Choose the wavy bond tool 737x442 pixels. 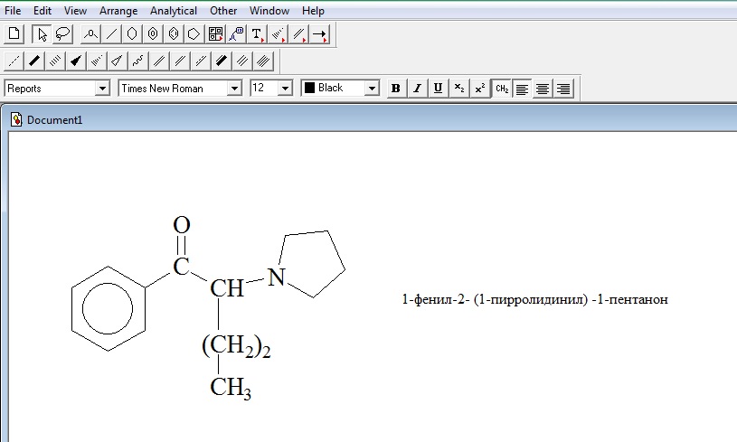(137, 61)
